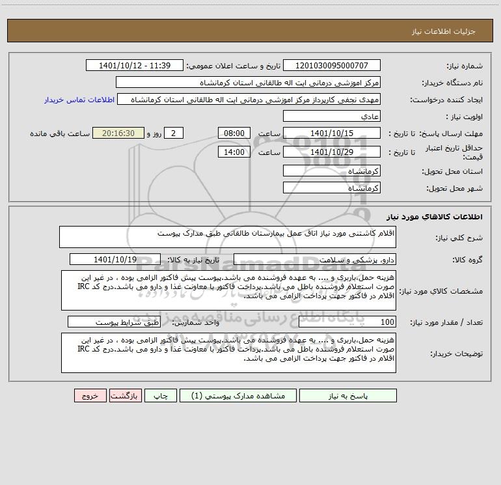Click the price validity time 14:00

234,152
